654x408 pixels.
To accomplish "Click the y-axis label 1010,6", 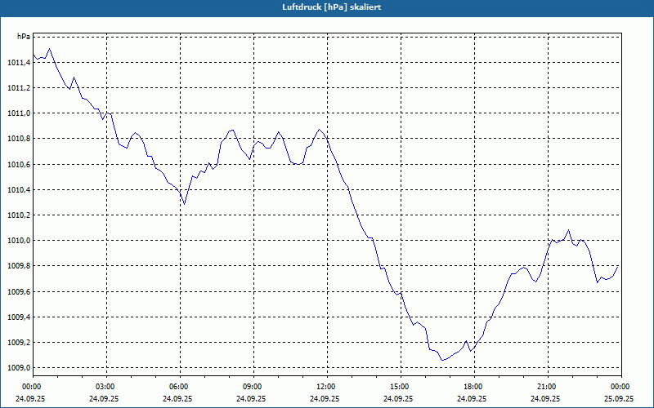I will (x=19, y=165).
